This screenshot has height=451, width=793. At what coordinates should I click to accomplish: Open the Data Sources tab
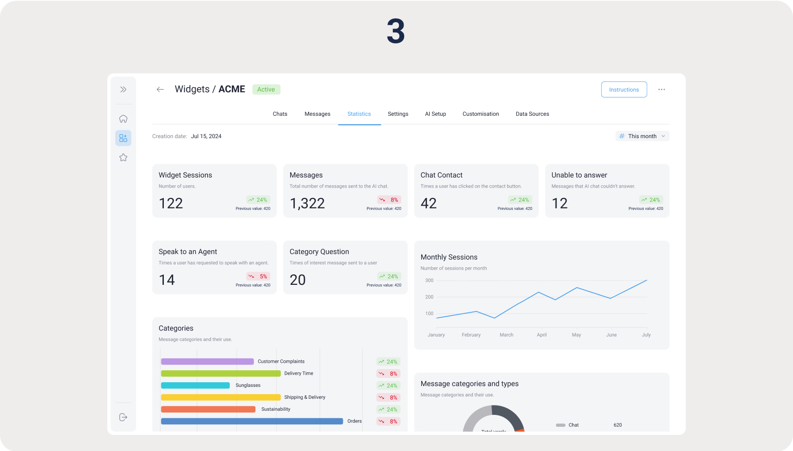pyautogui.click(x=532, y=114)
